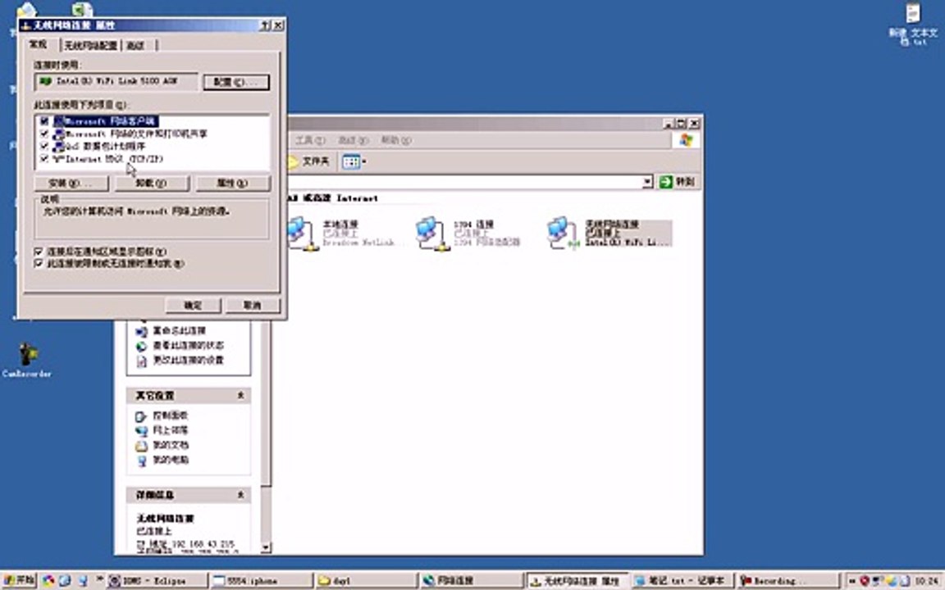Click the 属性(R) button in dialog
945x590 pixels.
pos(233,183)
